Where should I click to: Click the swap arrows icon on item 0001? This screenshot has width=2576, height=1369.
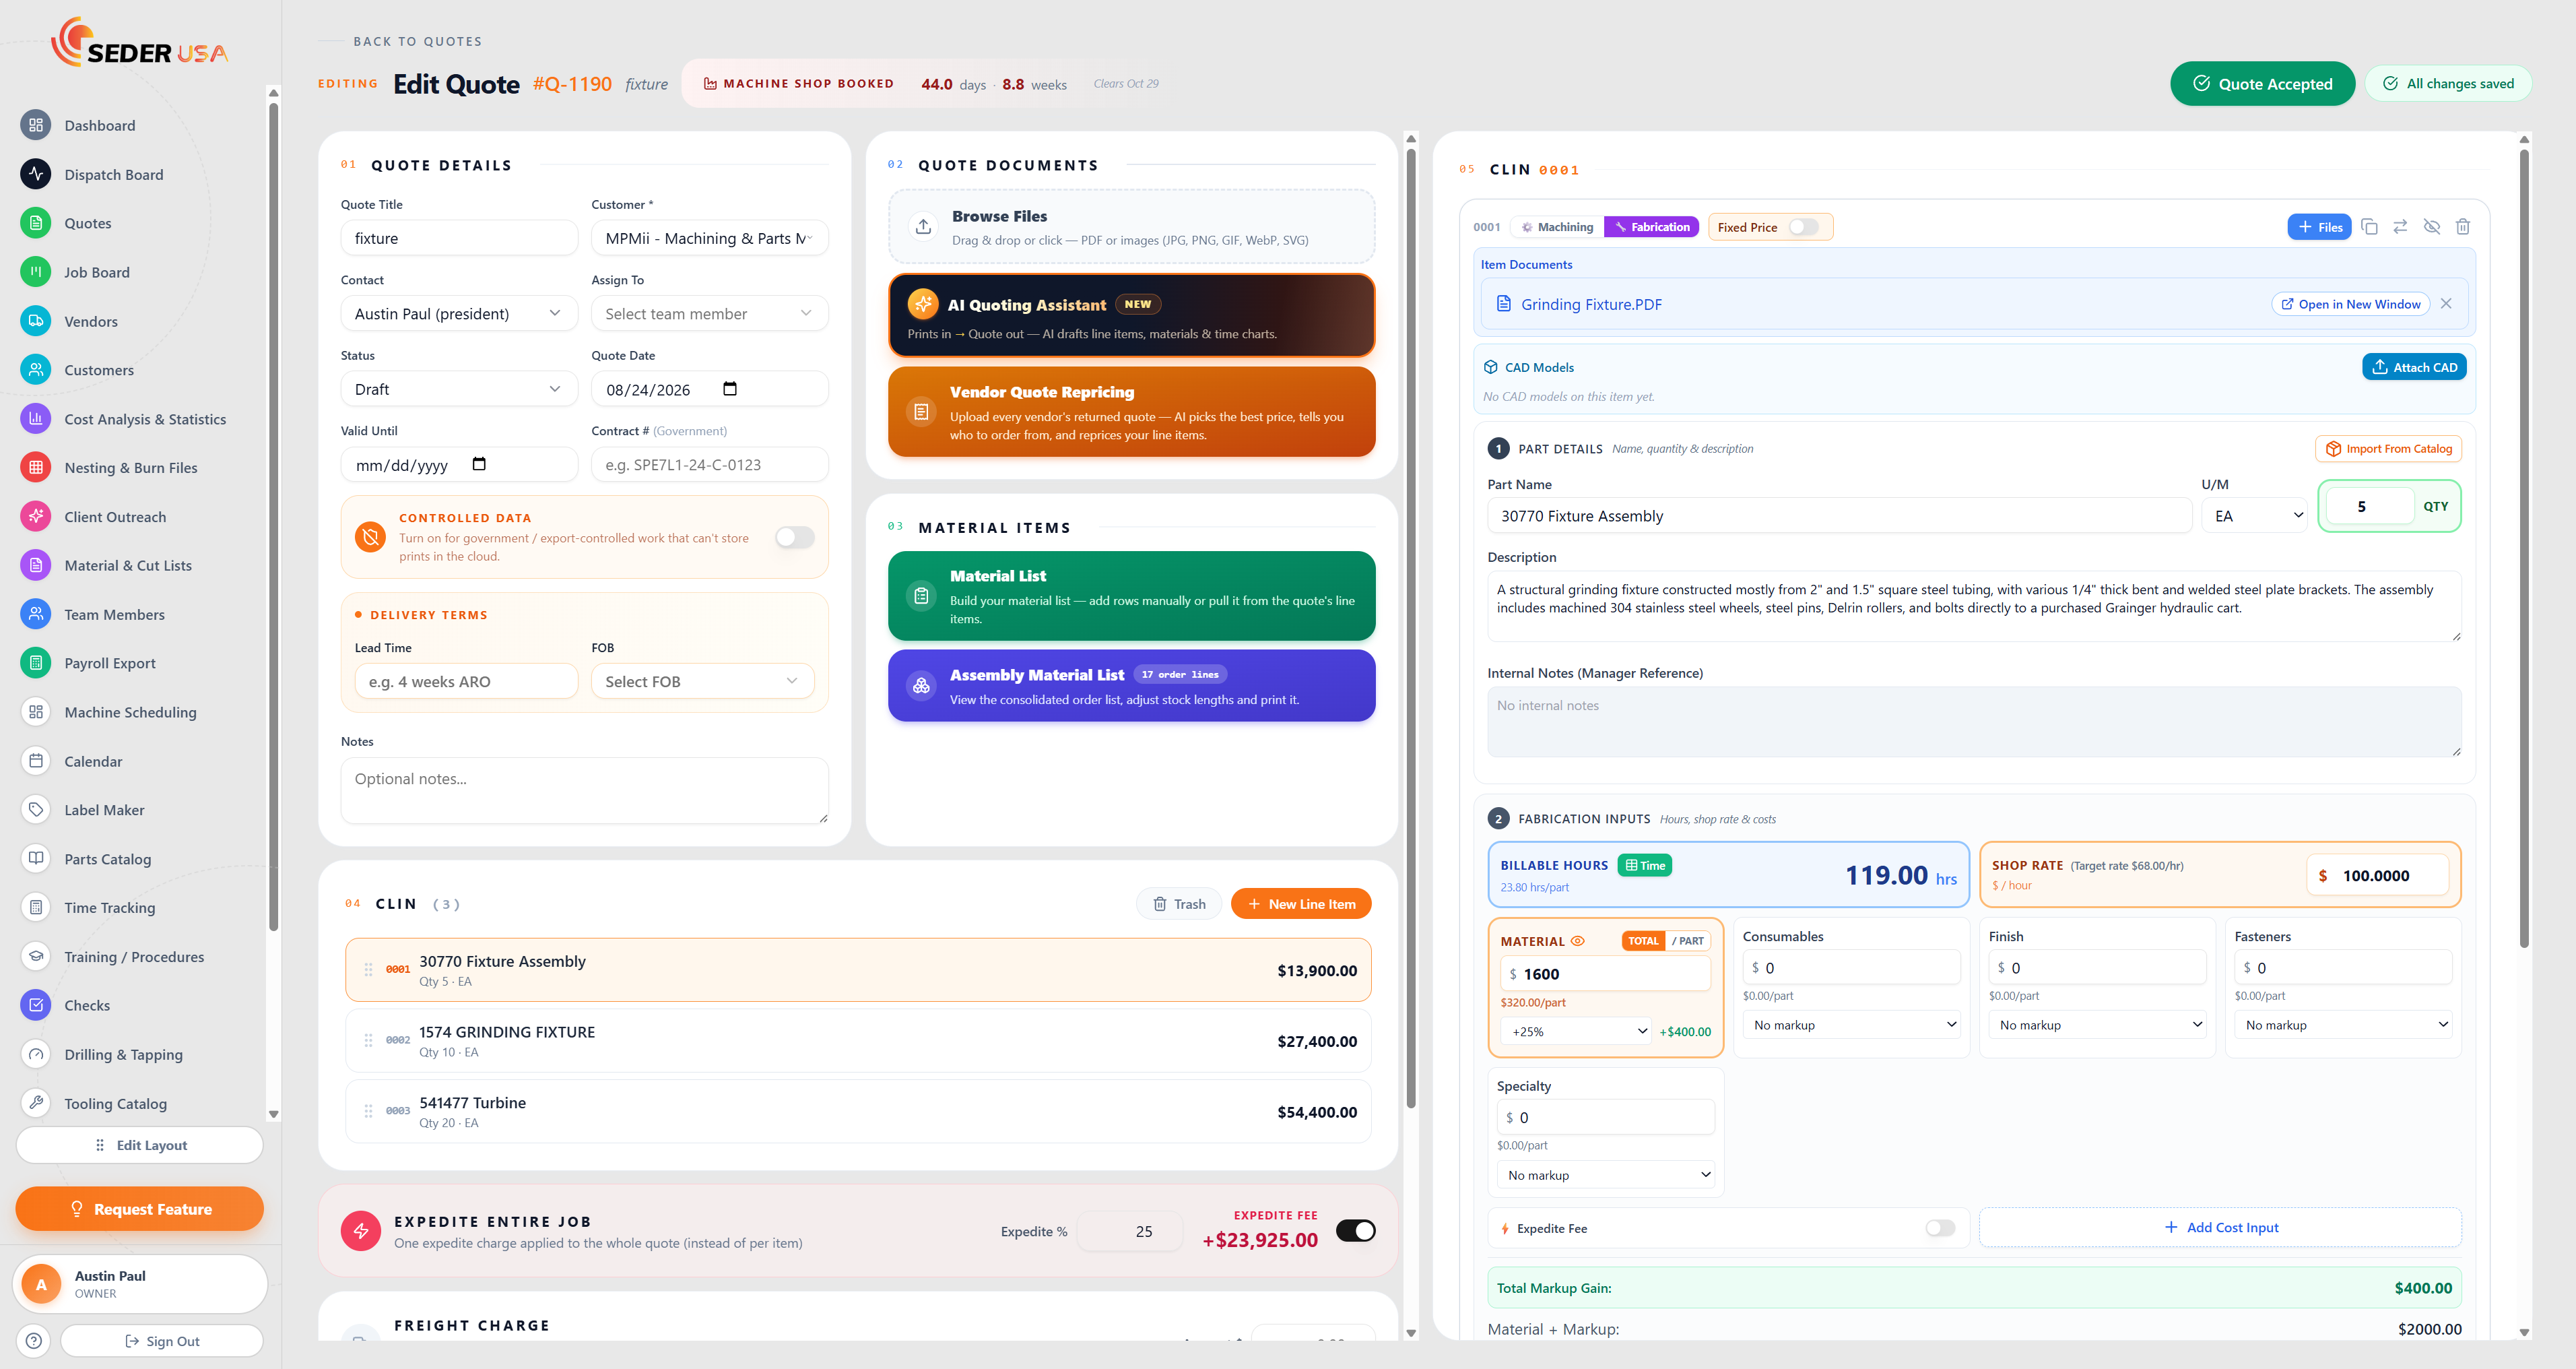[2400, 227]
